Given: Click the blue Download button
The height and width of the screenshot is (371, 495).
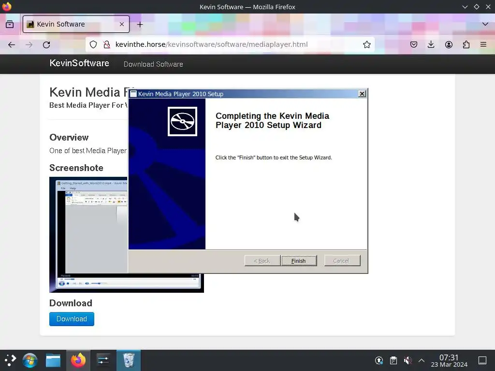Looking at the screenshot, I should [72, 319].
